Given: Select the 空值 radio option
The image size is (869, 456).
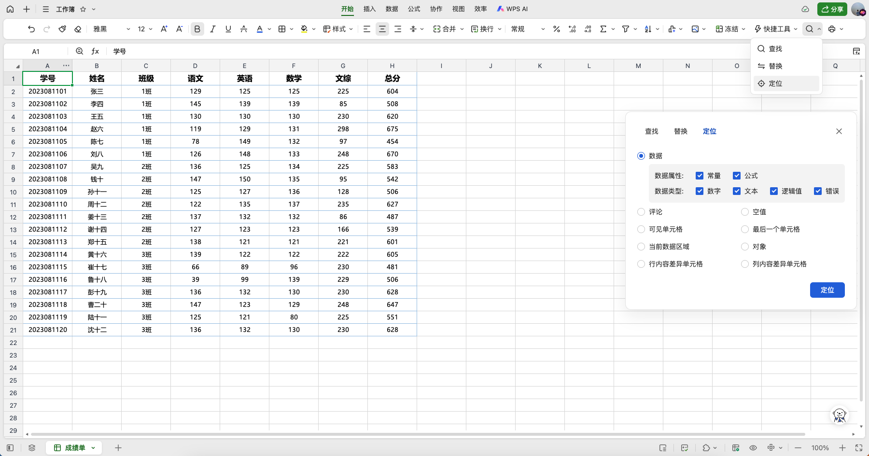Looking at the screenshot, I should click(745, 212).
